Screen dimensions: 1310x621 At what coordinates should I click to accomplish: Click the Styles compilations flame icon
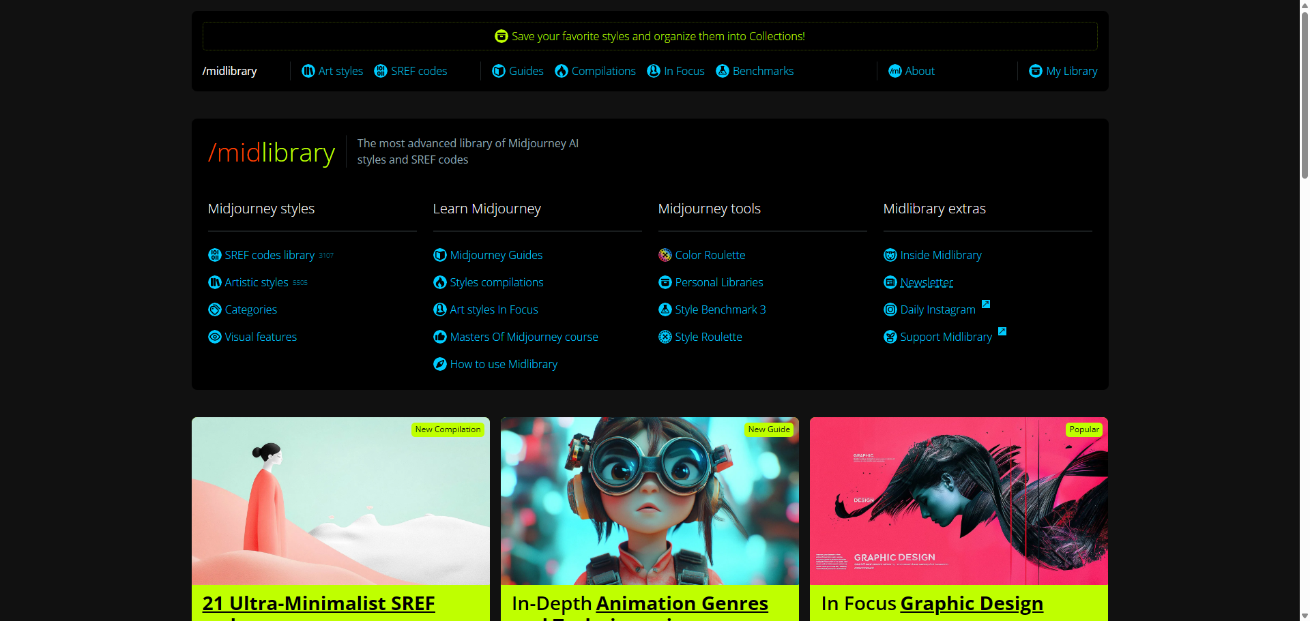440,282
